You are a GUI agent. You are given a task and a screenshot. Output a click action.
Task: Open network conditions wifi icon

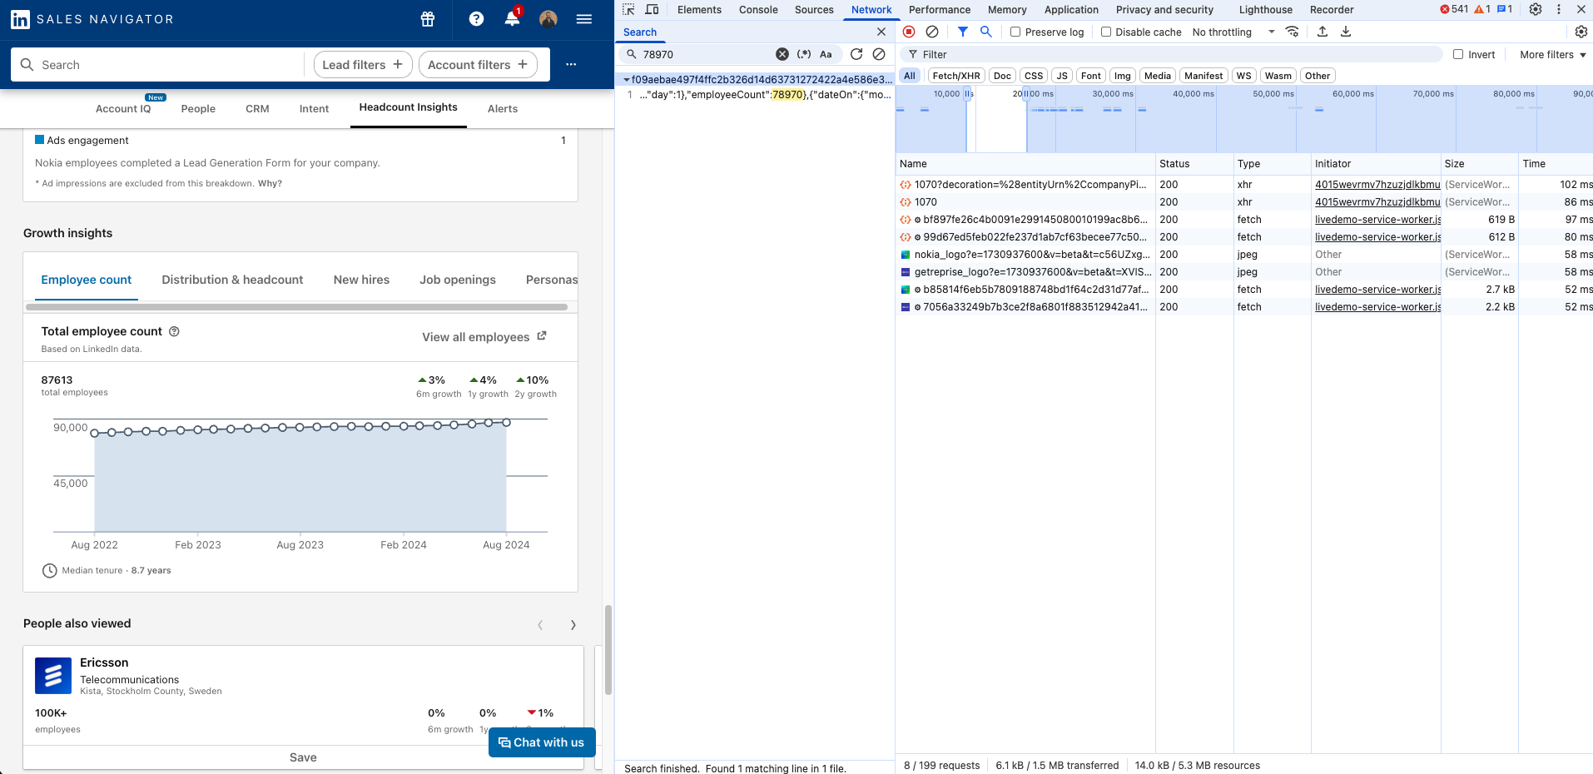1292,32
